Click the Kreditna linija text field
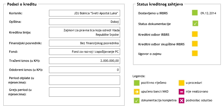 pyautogui.click(x=84, y=32)
